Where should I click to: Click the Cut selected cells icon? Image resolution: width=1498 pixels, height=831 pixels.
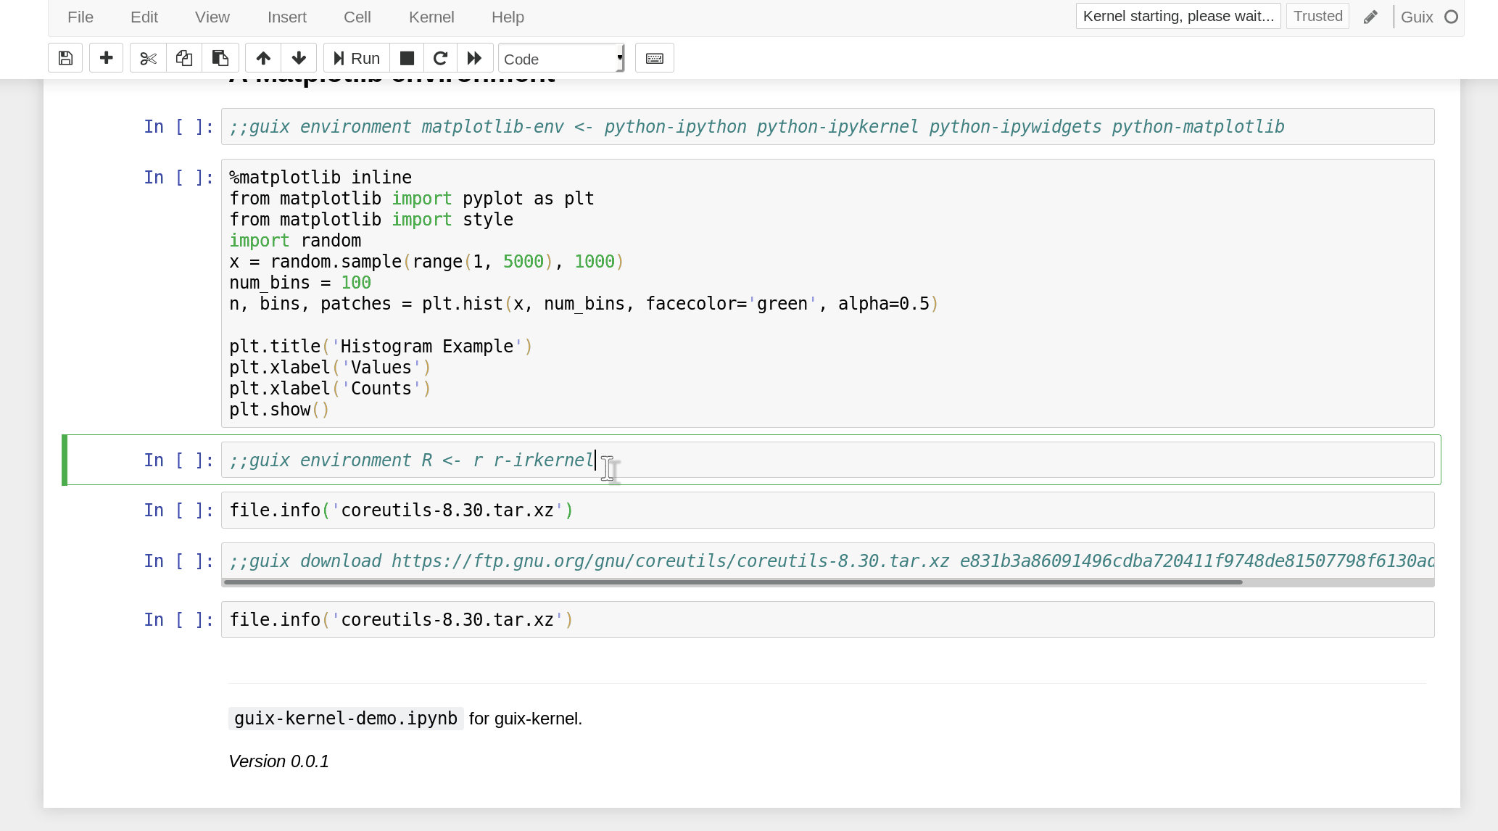point(147,57)
